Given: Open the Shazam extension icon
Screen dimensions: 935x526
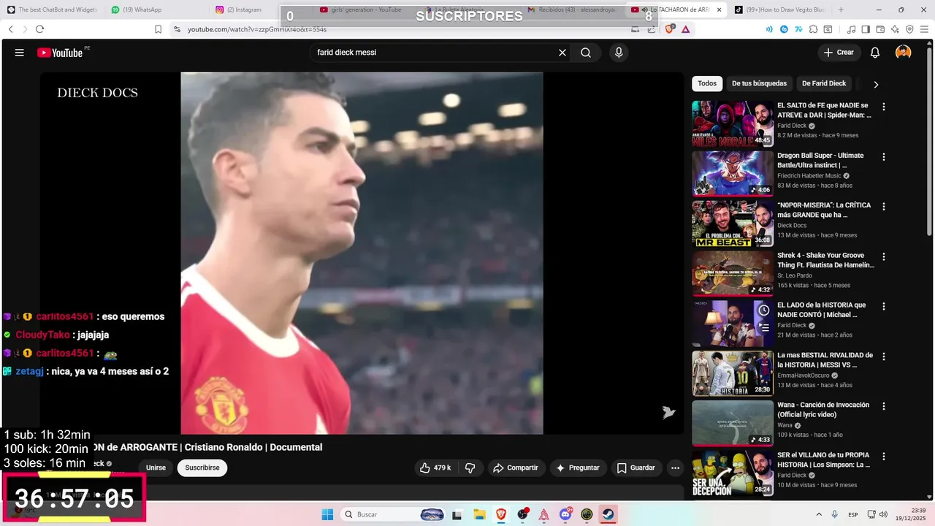Looking at the screenshot, I should [x=784, y=29].
